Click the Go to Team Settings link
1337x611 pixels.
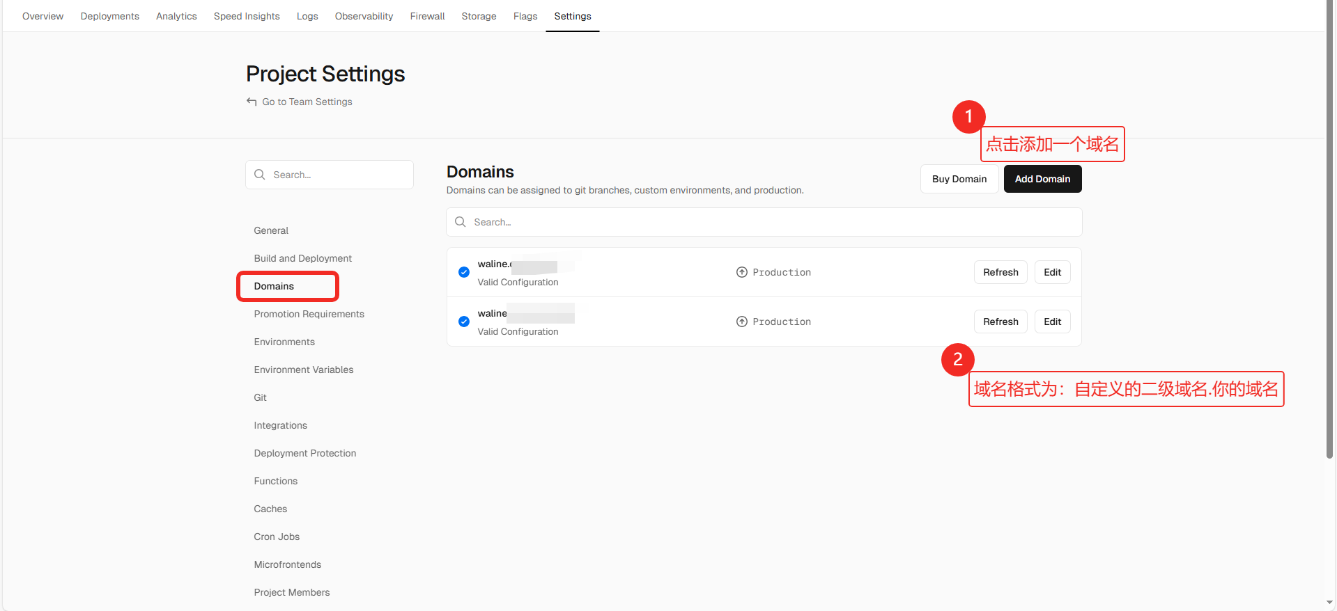(307, 102)
